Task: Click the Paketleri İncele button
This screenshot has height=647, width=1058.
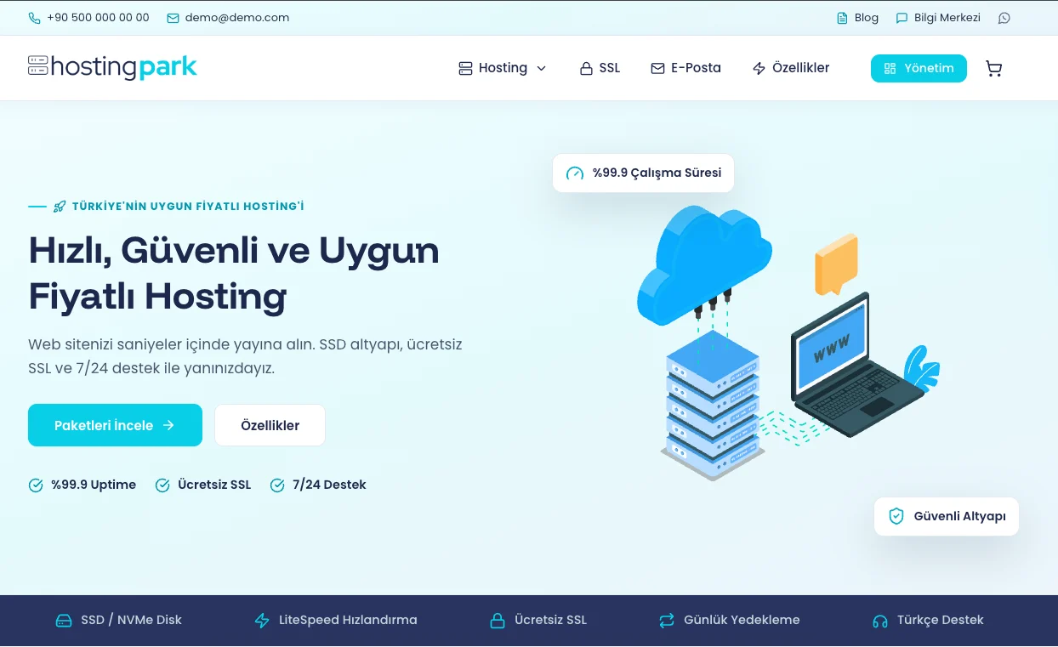Action: 115,425
